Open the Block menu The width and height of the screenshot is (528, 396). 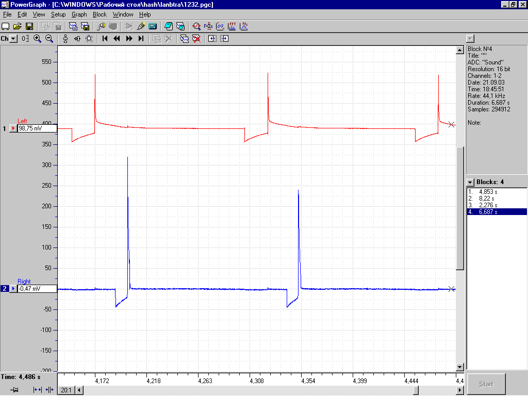click(100, 14)
